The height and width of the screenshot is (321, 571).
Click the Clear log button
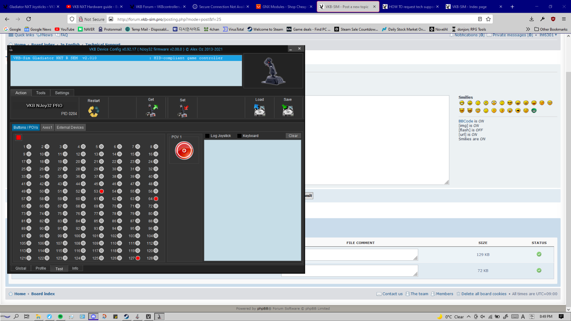coord(293,136)
